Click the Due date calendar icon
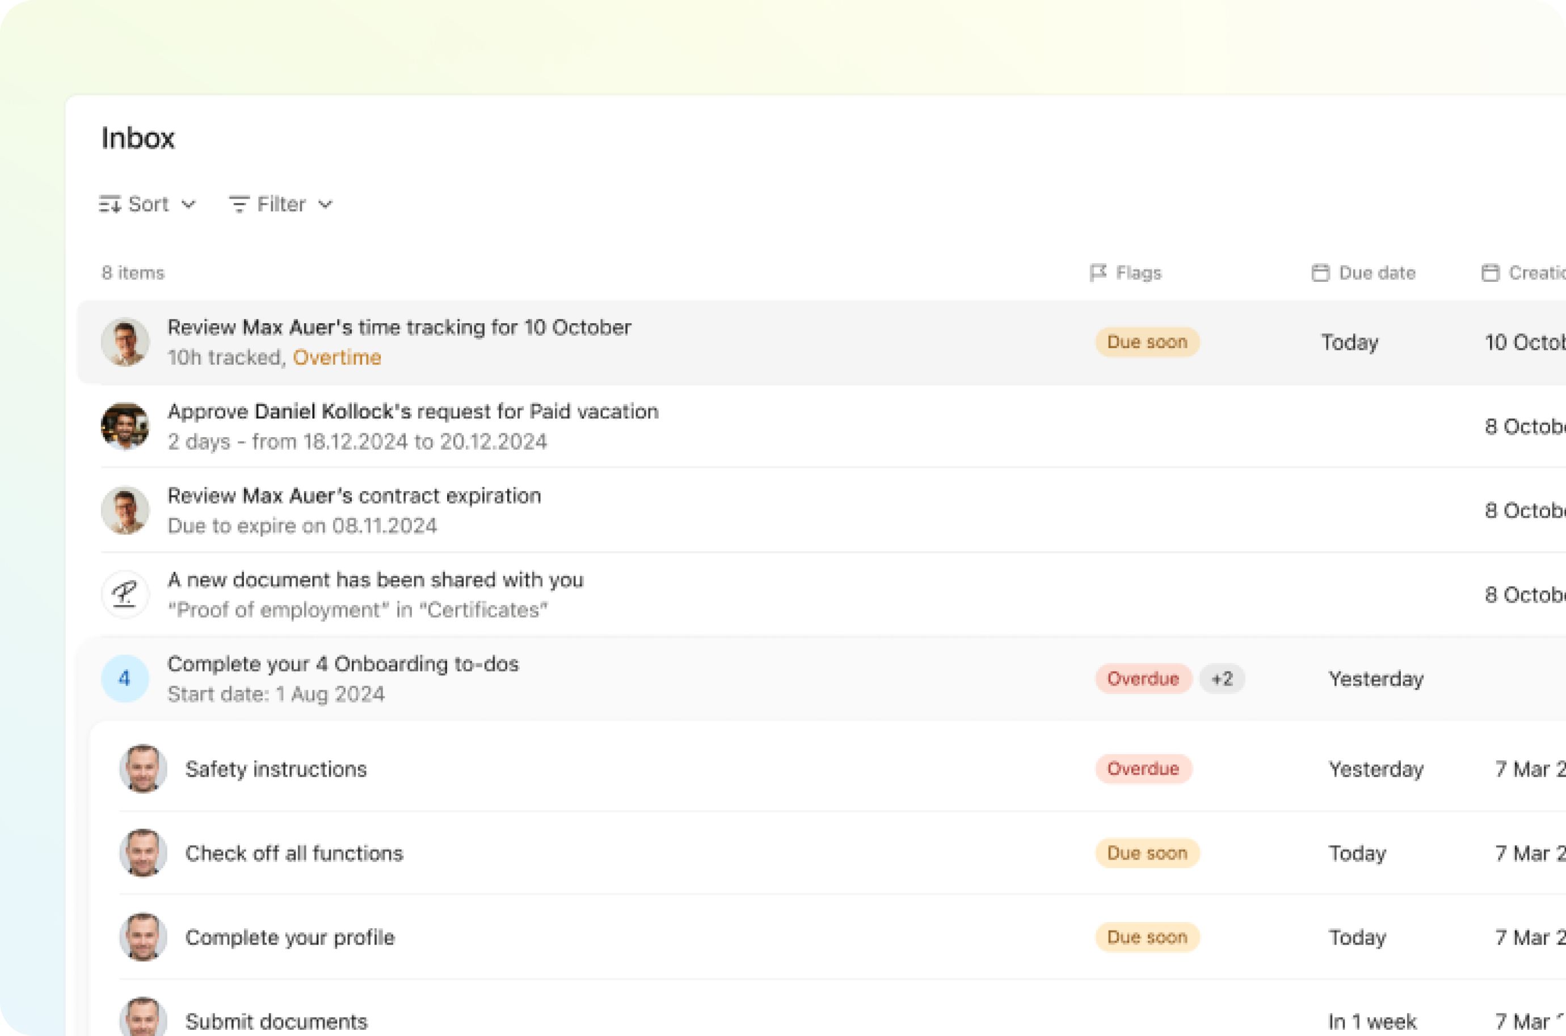The width and height of the screenshot is (1566, 1036). tap(1320, 272)
